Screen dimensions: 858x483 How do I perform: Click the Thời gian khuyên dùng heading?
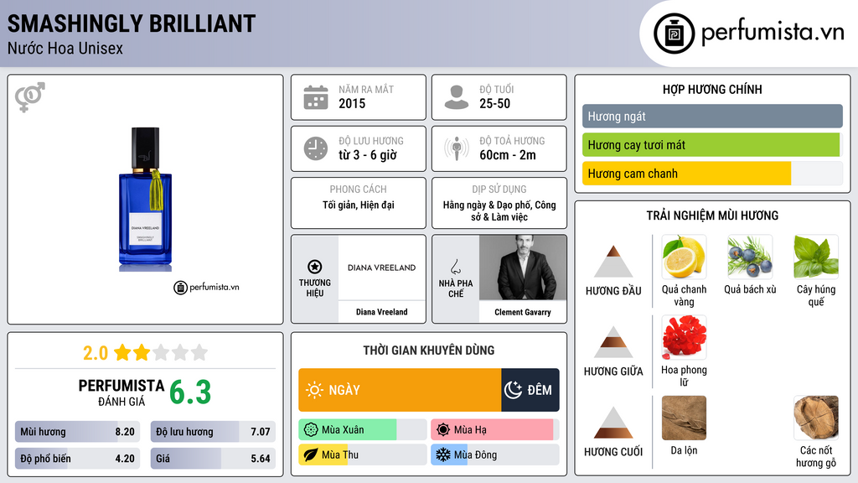[429, 351]
